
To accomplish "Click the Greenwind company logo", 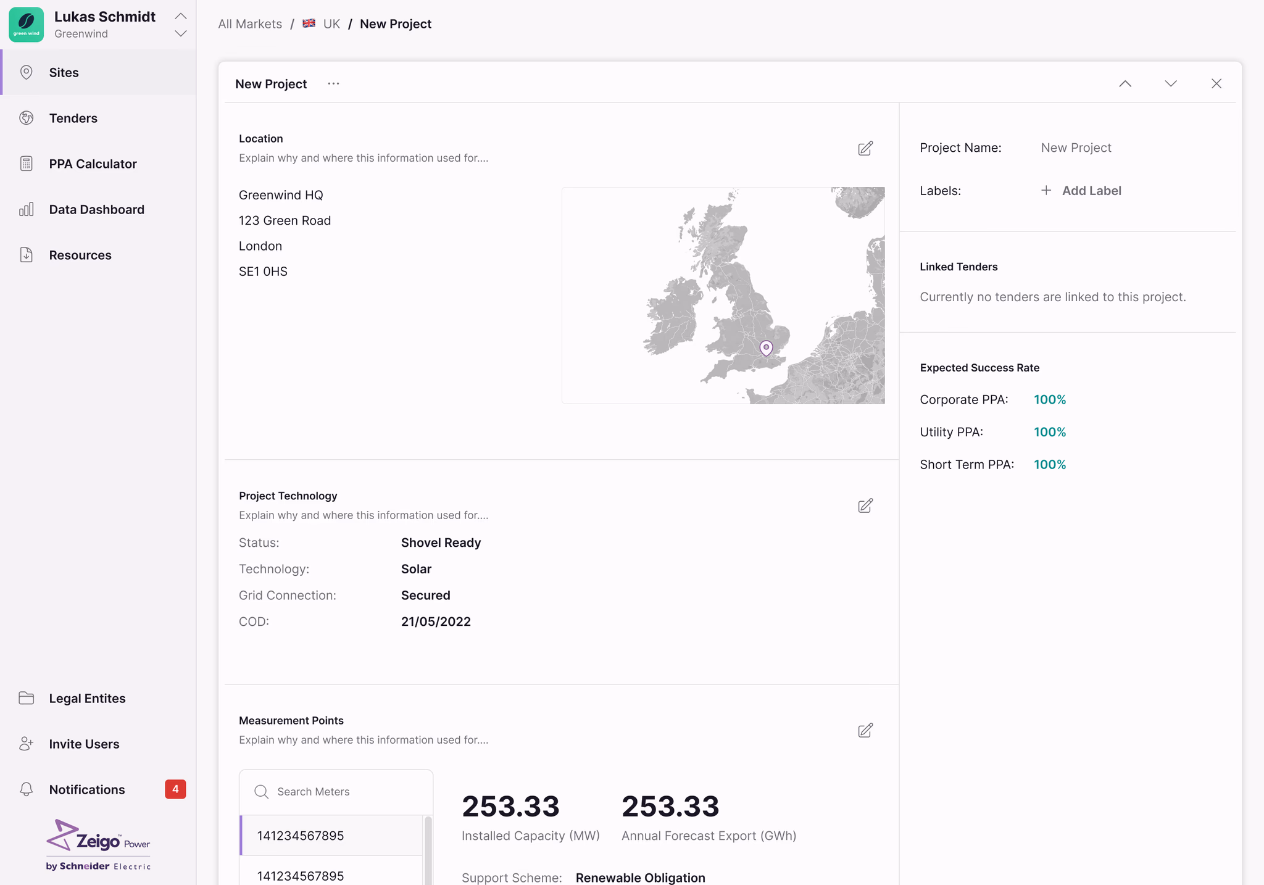I will (26, 25).
